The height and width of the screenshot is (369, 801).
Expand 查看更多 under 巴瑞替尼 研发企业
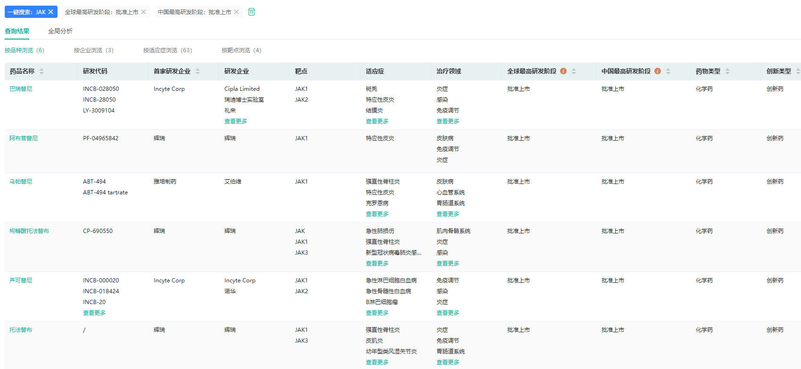tap(236, 121)
